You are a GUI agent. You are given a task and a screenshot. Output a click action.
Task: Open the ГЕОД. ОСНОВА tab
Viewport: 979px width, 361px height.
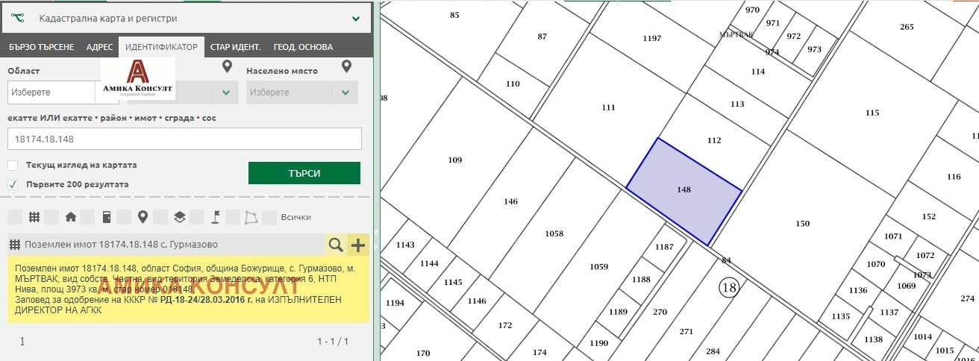[303, 47]
